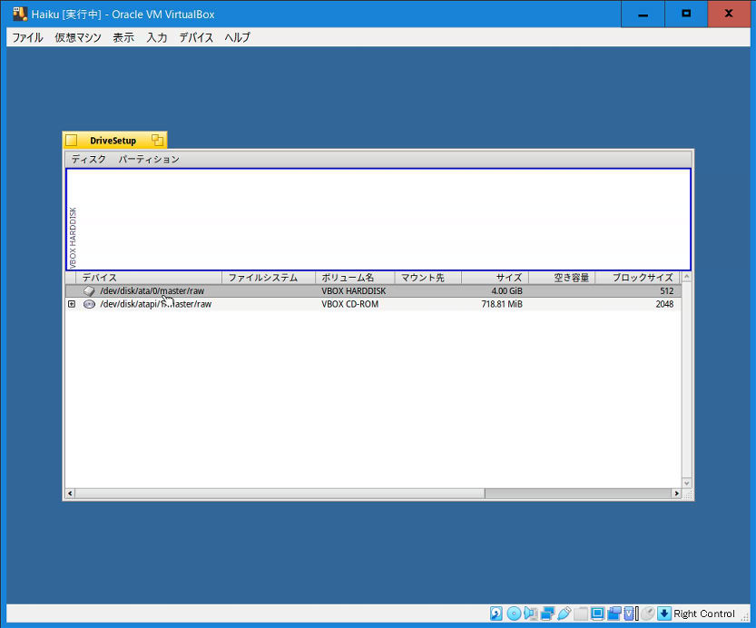
Task: Click the horizontal scrollbar thumb
Action: [x=280, y=493]
